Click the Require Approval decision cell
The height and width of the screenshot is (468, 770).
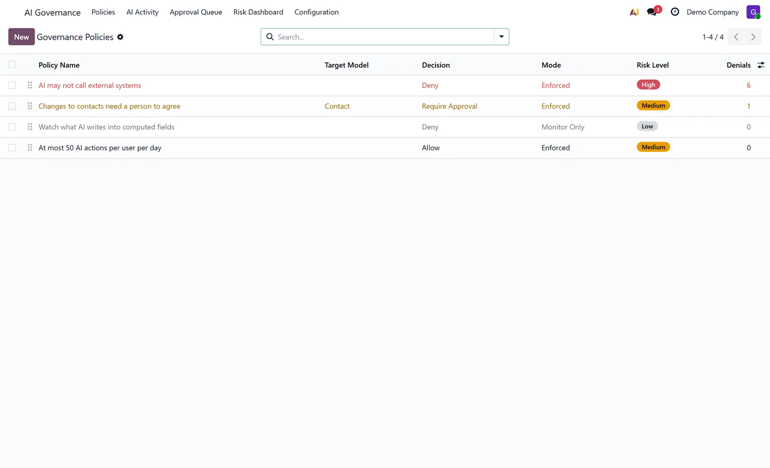[449, 106]
